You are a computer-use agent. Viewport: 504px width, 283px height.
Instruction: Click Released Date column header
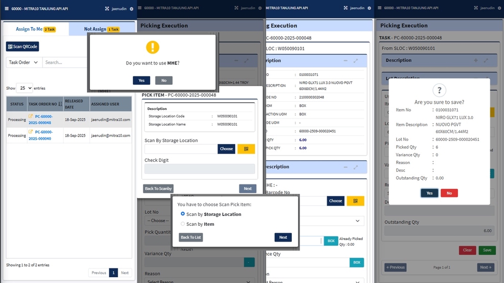click(77, 104)
